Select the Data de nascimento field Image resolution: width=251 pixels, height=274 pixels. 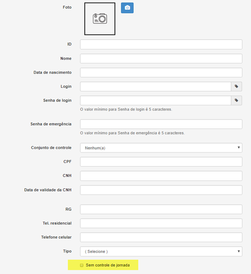161,73
